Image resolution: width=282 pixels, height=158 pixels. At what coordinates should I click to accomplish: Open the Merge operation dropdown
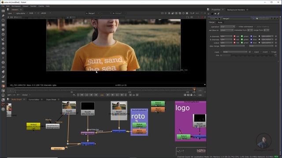(227, 26)
